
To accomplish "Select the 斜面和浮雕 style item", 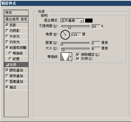I will [x=16, y=47].
